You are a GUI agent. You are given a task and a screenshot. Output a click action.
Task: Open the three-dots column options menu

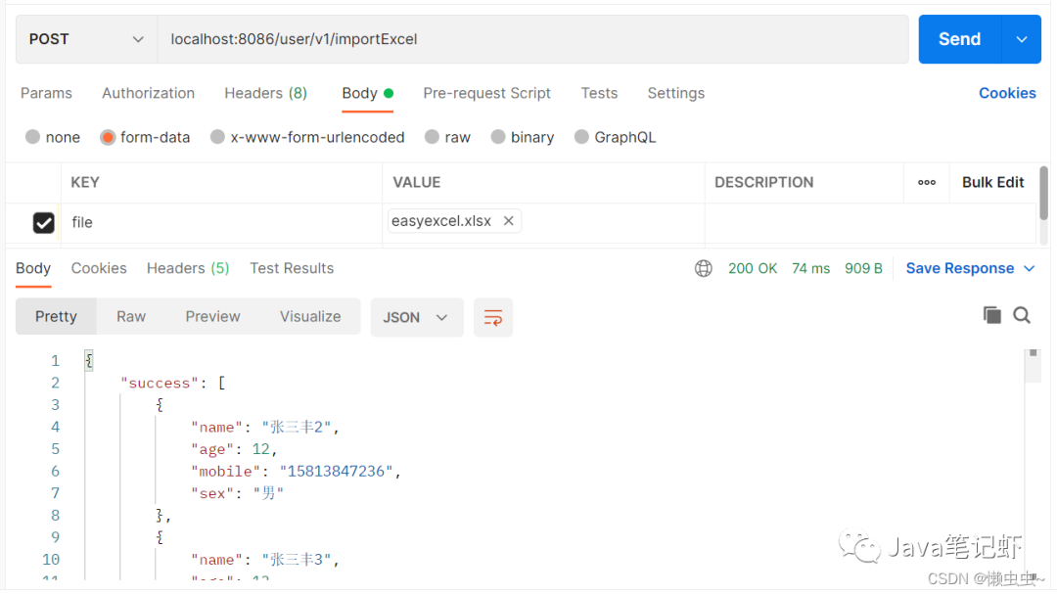[926, 183]
